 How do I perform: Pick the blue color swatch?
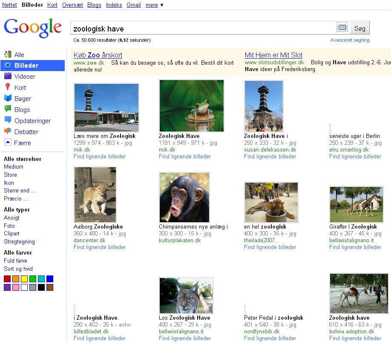tap(50, 279)
